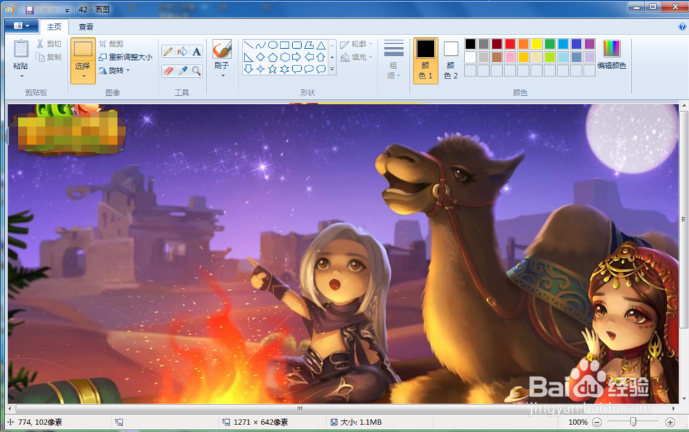
Task: Click the Crop (裁剪) button
Action: point(111,44)
